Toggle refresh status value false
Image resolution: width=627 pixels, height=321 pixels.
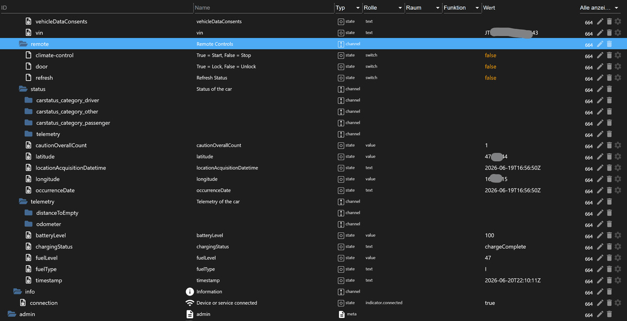coord(491,78)
